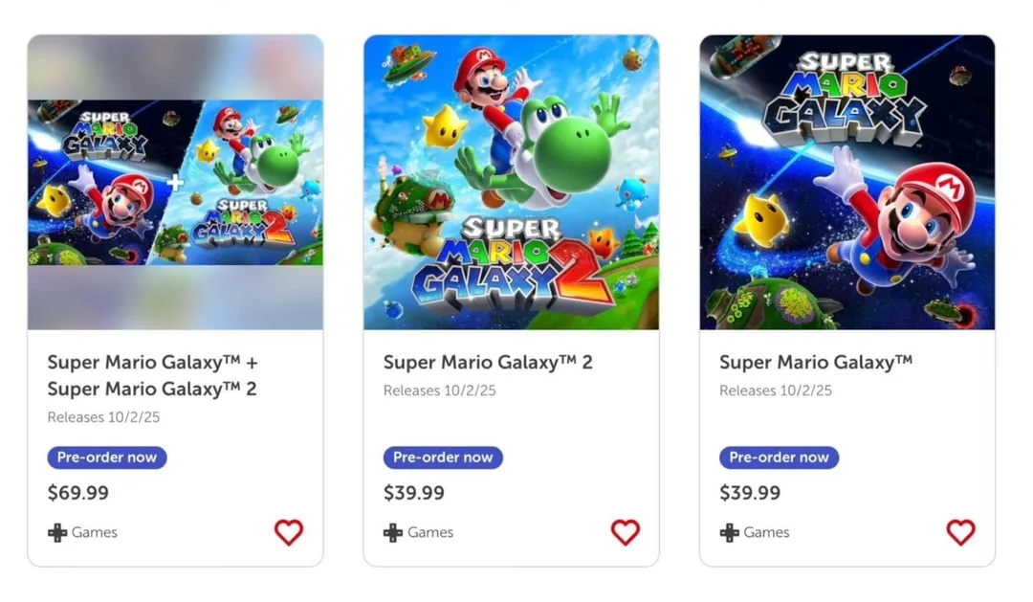Click the $39.99 price for Galaxy 2

(x=414, y=493)
